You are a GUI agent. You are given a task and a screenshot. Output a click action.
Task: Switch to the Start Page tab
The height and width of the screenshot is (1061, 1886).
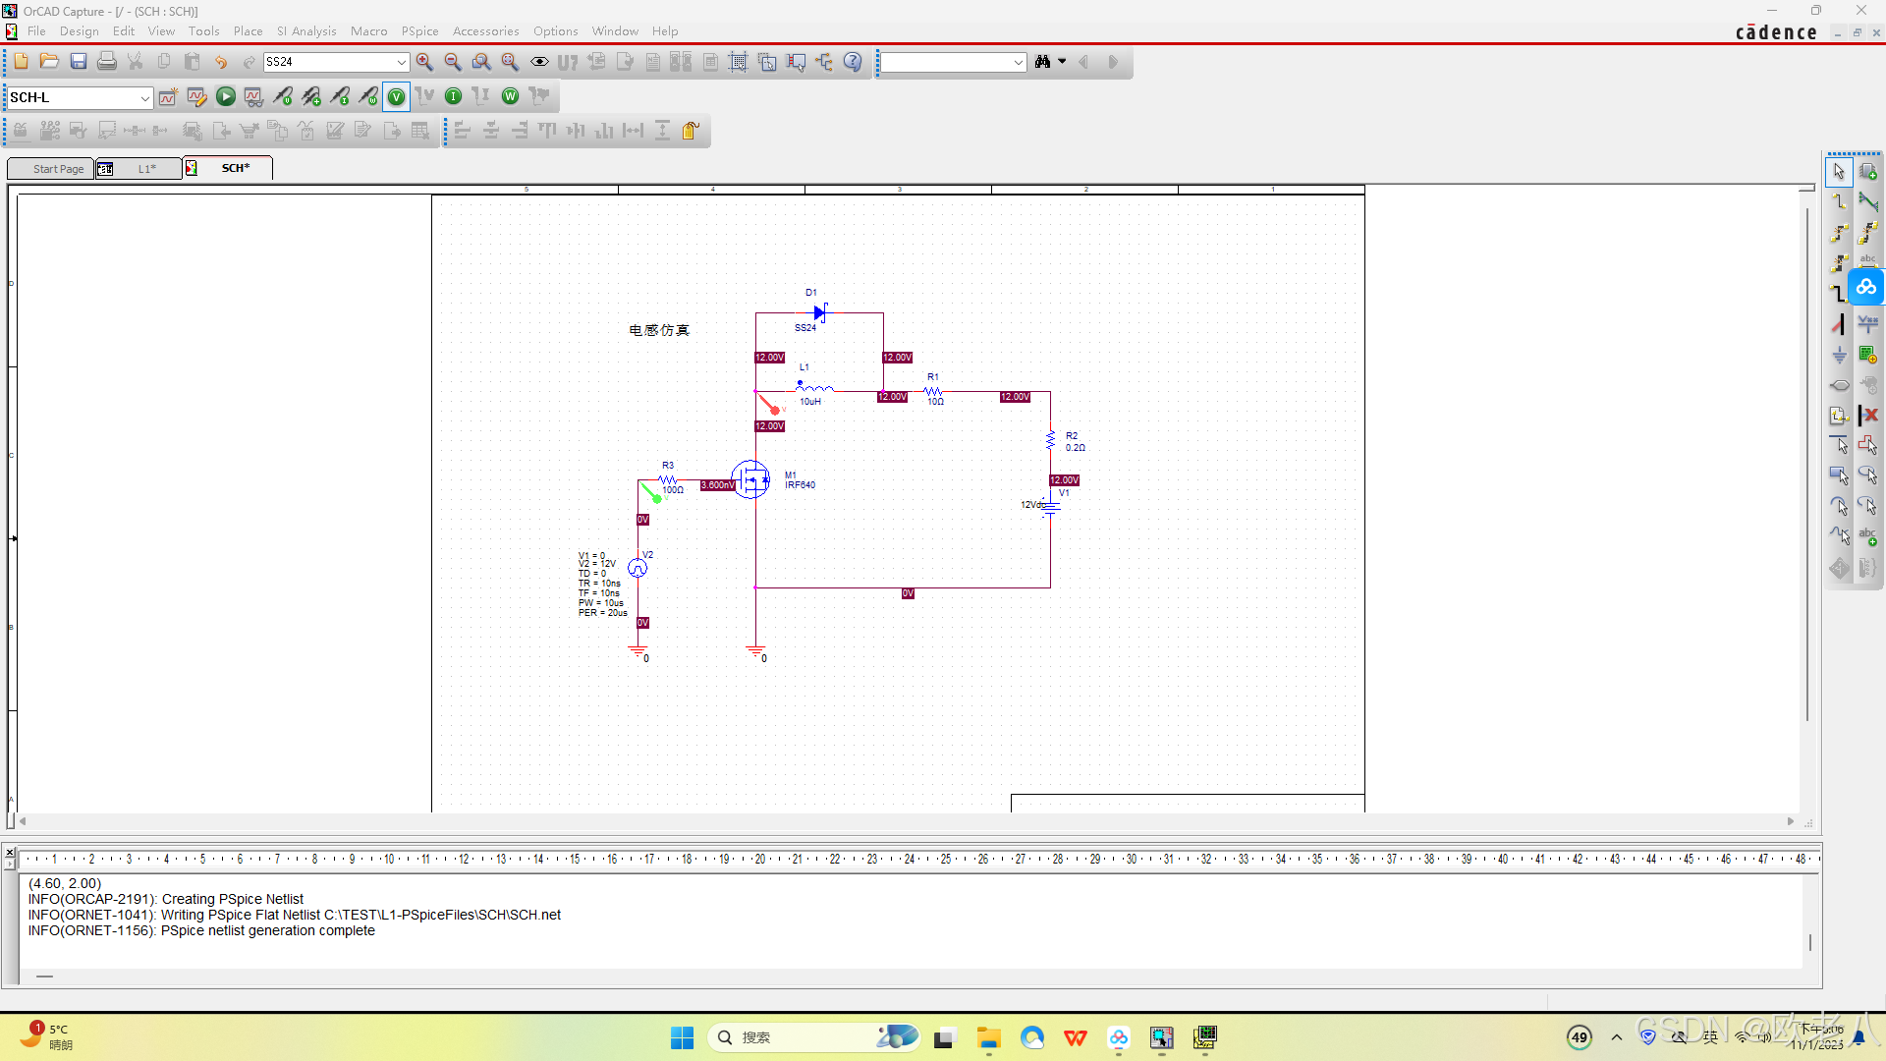point(57,169)
